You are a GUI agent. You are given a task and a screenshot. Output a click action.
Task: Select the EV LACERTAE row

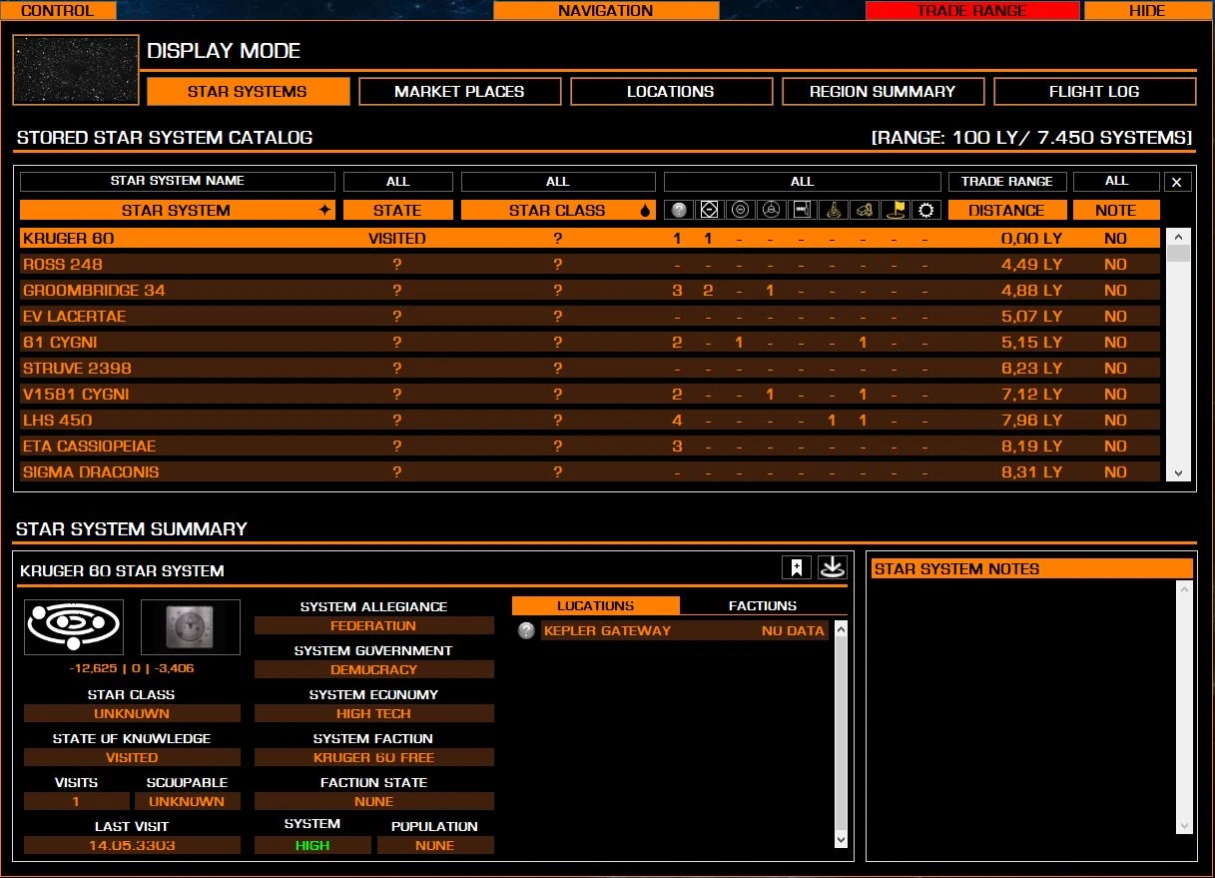(x=590, y=317)
